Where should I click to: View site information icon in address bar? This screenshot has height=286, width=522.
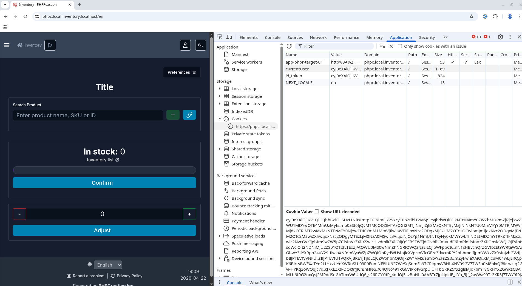click(x=37, y=16)
